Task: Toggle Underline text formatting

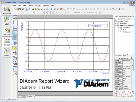Action: coord(52,12)
